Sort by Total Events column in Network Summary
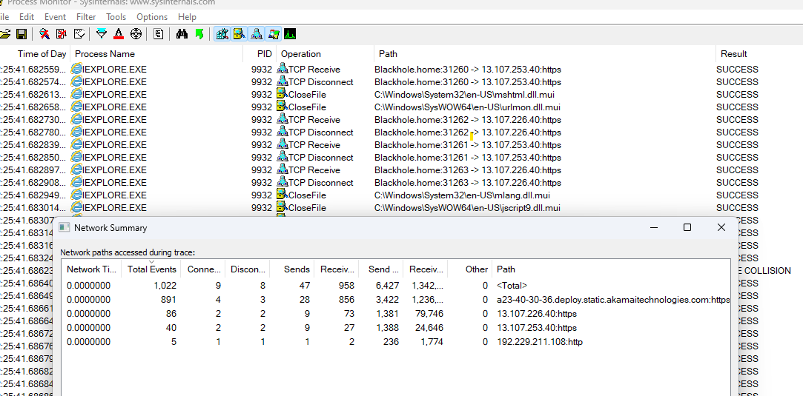The height and width of the screenshot is (396, 803). (151, 269)
